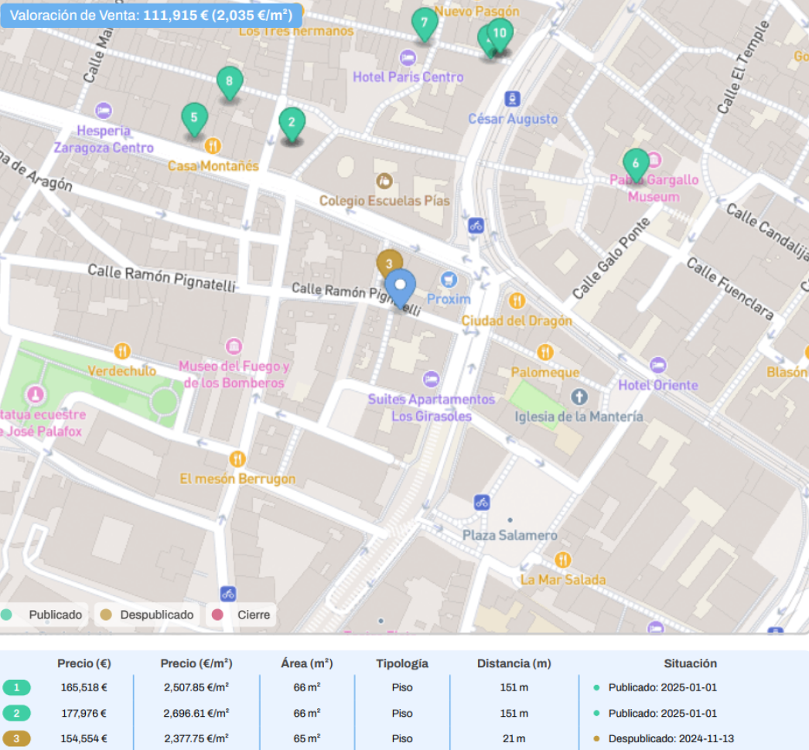
Task: Select green map marker number 10
Action: click(500, 33)
